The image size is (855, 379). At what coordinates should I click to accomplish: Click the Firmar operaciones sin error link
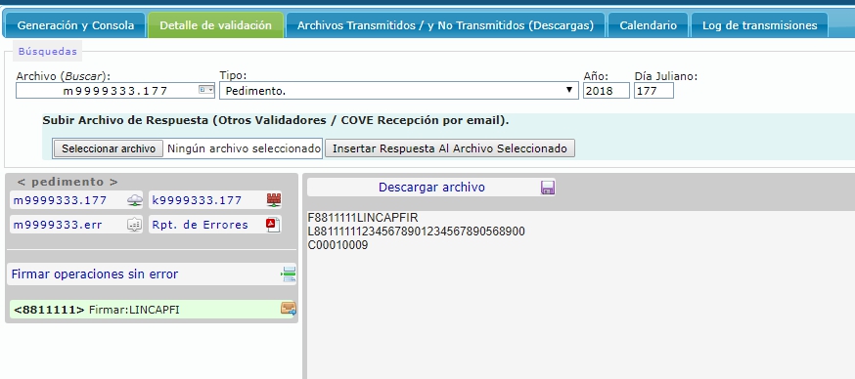pyautogui.click(x=95, y=274)
